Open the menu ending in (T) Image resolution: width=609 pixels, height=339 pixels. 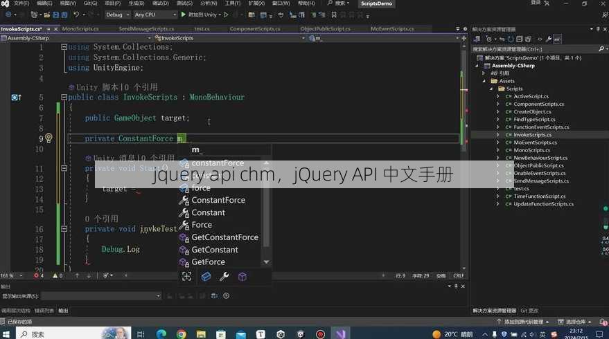pyautogui.click(x=233, y=3)
